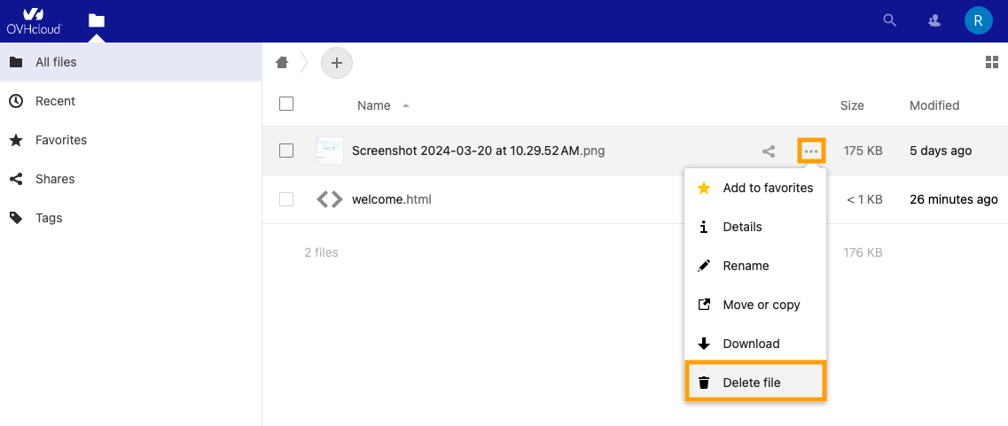Click 5 days ago modified text

941,151
